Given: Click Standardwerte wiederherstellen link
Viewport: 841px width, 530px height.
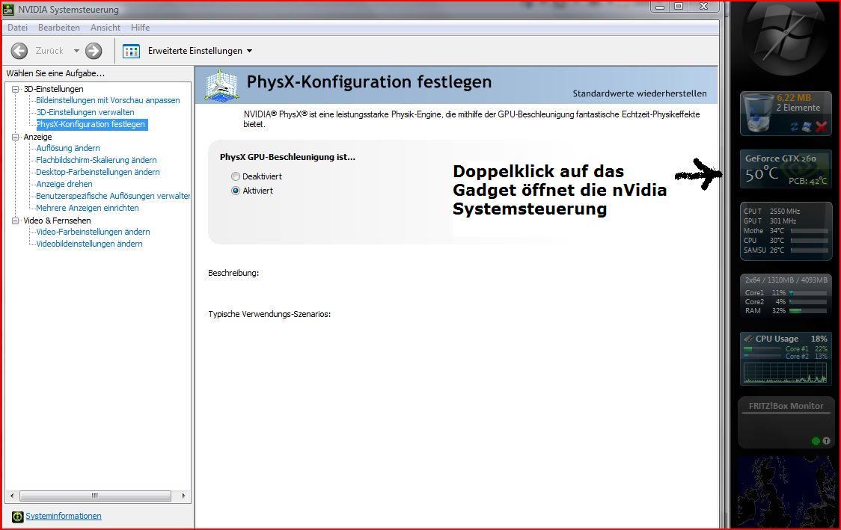Looking at the screenshot, I should click(x=639, y=93).
